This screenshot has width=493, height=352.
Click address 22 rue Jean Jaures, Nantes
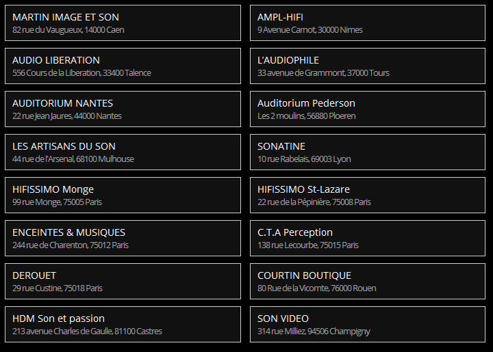(66, 116)
